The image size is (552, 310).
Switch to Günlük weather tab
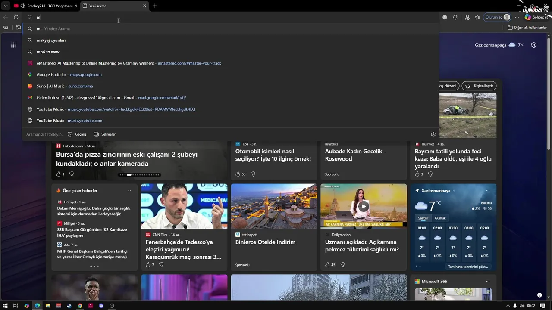pos(440,218)
